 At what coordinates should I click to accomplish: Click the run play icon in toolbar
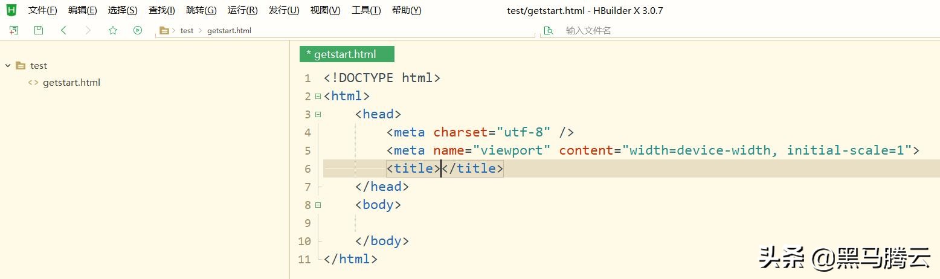coord(138,30)
